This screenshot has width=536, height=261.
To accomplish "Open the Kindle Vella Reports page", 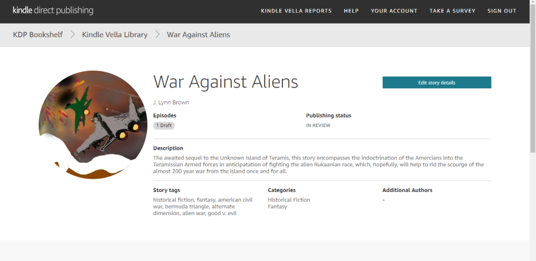I will [x=296, y=11].
